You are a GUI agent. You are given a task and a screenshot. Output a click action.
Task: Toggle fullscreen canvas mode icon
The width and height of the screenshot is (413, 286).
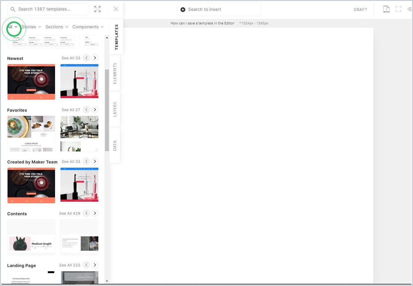coord(399,9)
